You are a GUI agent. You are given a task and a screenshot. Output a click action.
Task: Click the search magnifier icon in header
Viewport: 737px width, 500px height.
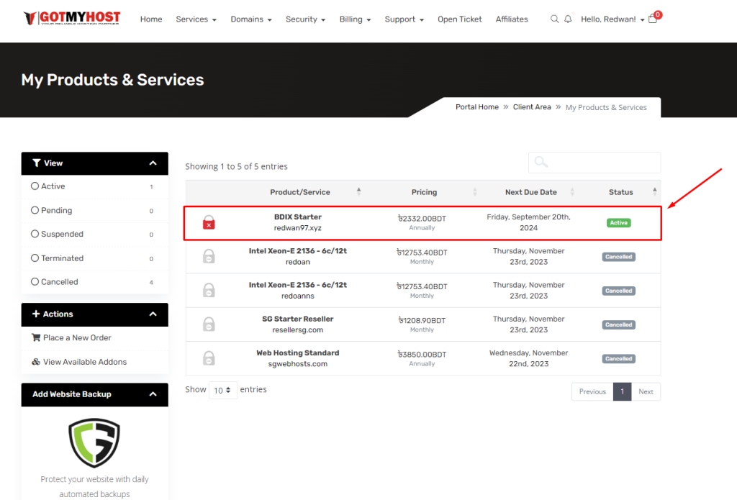click(x=554, y=19)
